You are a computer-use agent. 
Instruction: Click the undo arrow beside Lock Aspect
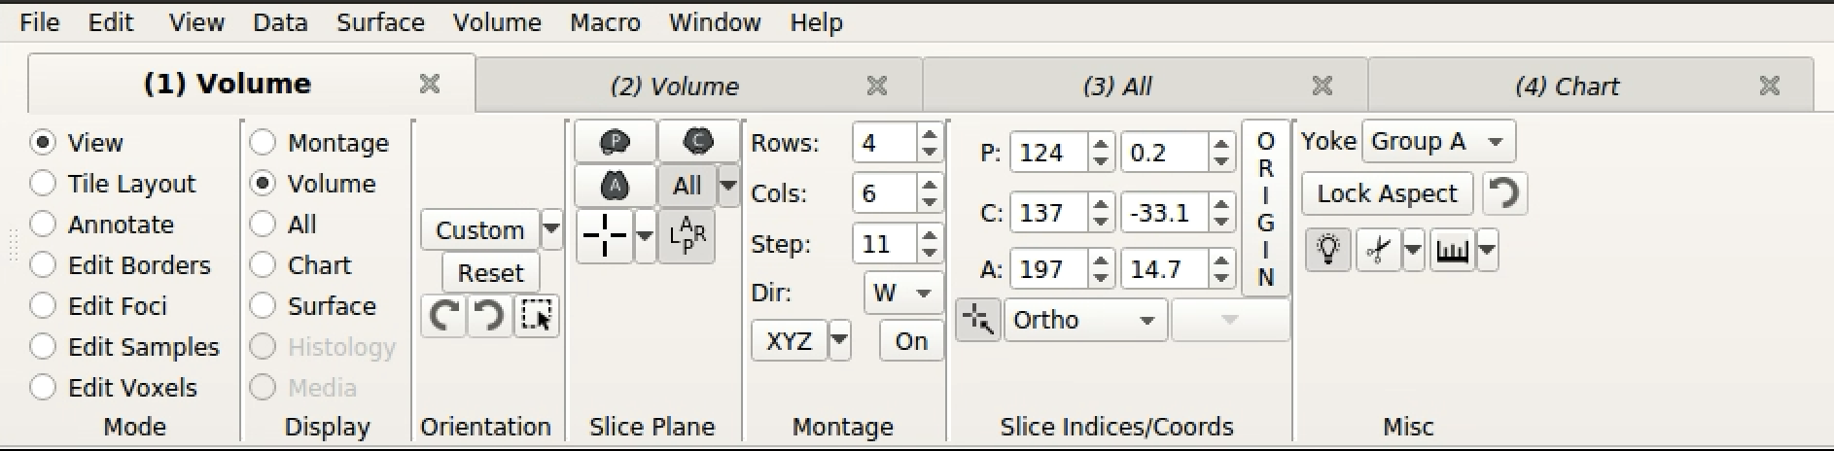click(x=1504, y=193)
